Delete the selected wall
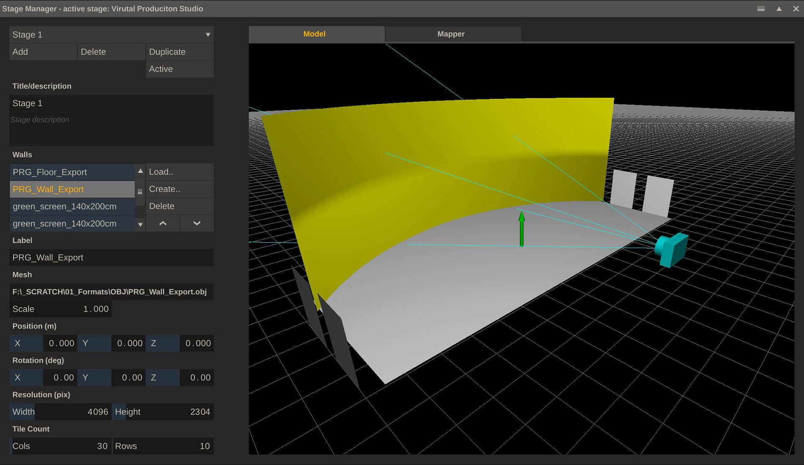The width and height of the screenshot is (804, 465). pyautogui.click(x=179, y=206)
